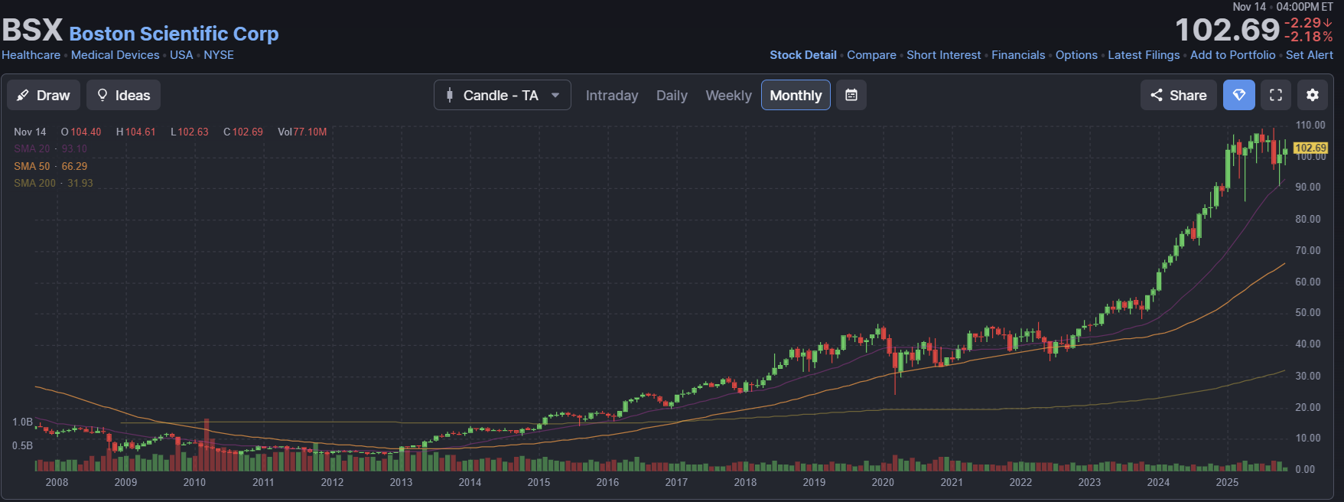Click the -2.18% change value

pyautogui.click(x=1308, y=37)
